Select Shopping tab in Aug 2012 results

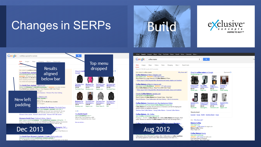pyautogui.click(x=170, y=65)
